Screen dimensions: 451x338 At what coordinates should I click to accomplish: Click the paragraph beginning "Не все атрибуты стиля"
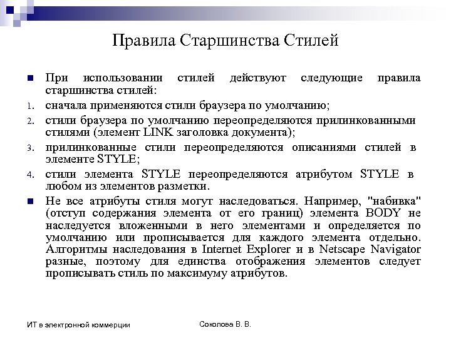(233, 237)
